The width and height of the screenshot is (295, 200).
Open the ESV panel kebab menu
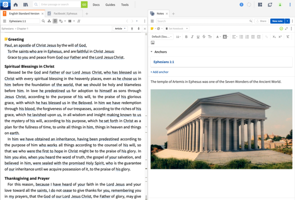144,21
